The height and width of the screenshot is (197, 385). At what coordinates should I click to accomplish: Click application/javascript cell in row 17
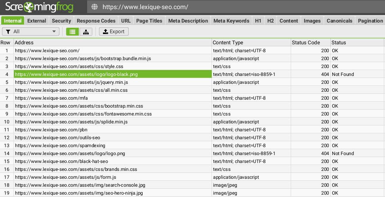tap(251, 177)
